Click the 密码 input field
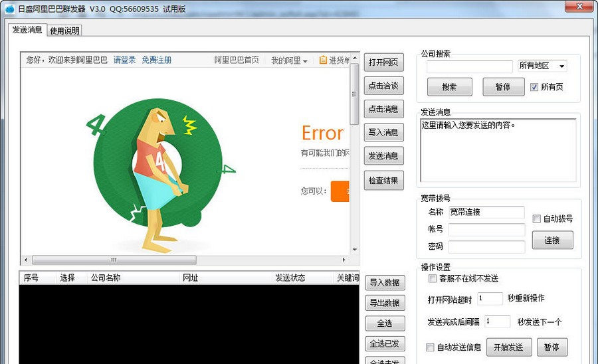598x364 pixels. point(486,247)
